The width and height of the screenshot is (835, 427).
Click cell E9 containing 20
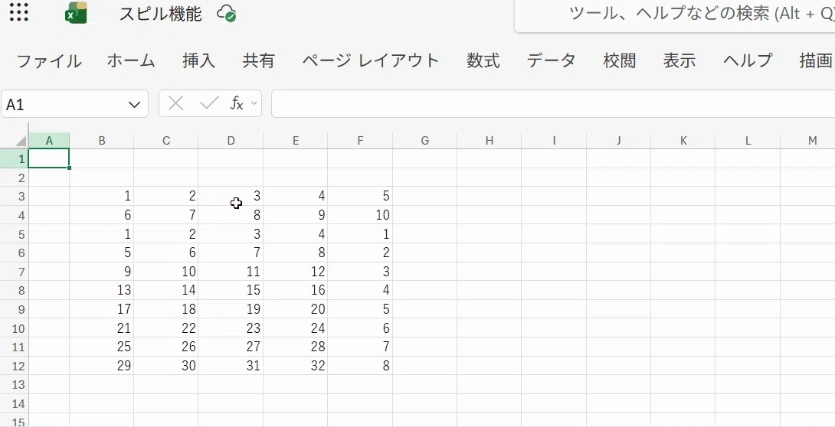click(x=296, y=309)
